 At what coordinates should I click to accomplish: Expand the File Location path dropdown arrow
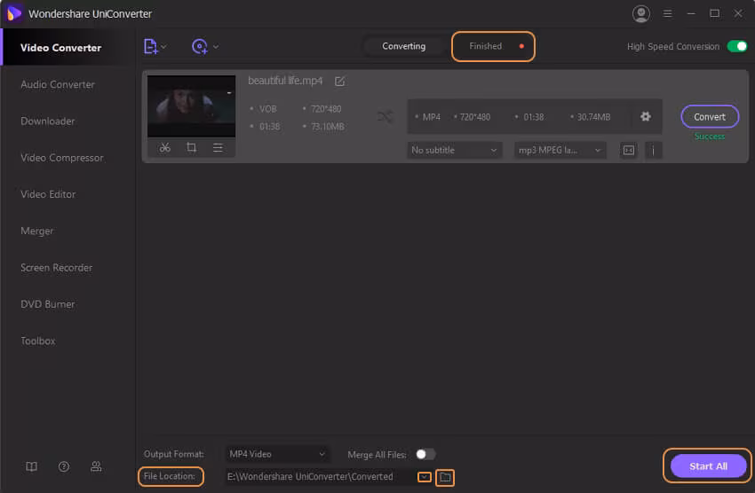coord(425,477)
